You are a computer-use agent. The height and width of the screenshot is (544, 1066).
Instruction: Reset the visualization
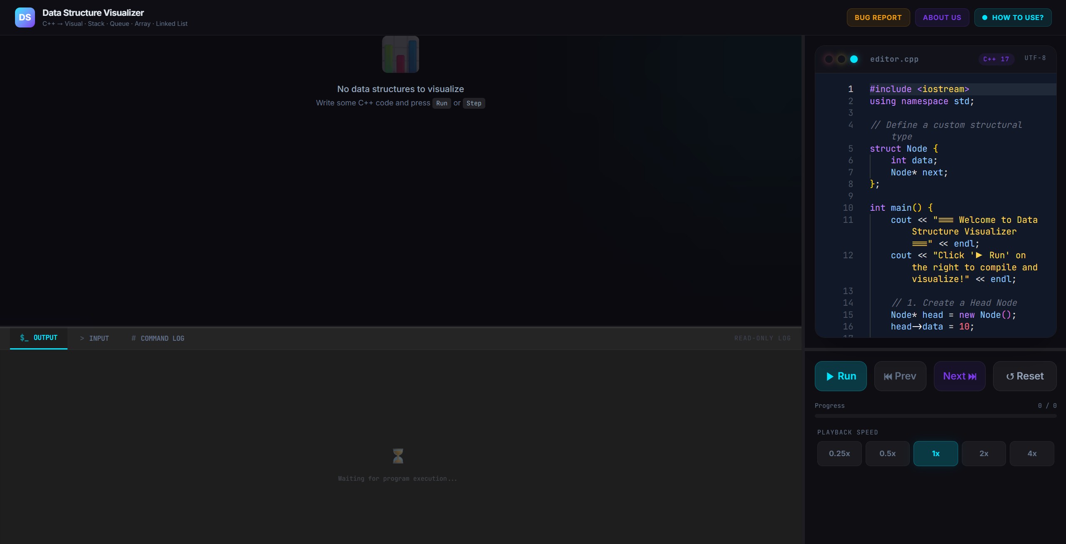(x=1025, y=376)
